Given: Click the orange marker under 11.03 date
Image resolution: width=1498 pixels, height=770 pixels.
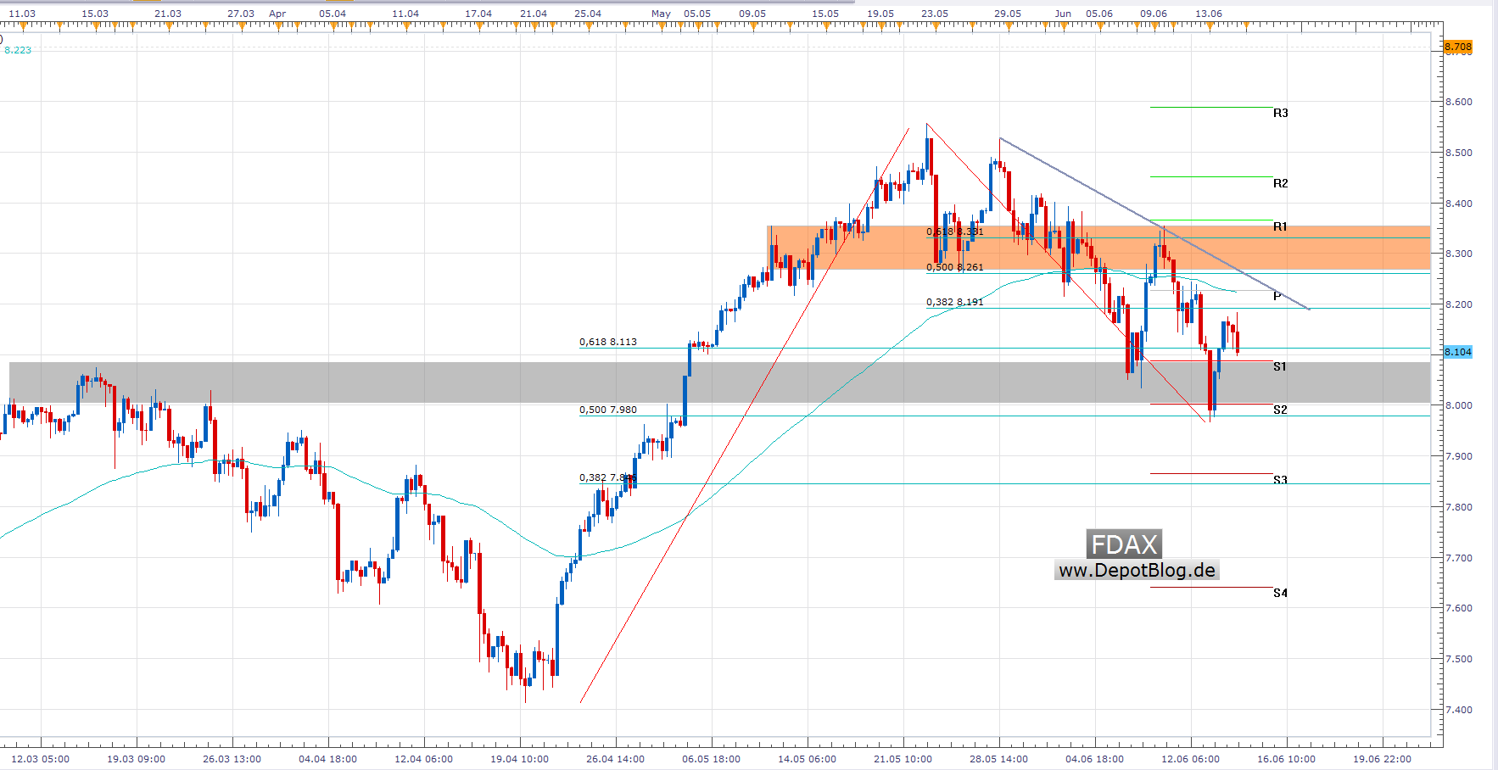Looking at the screenshot, I should click(x=23, y=26).
